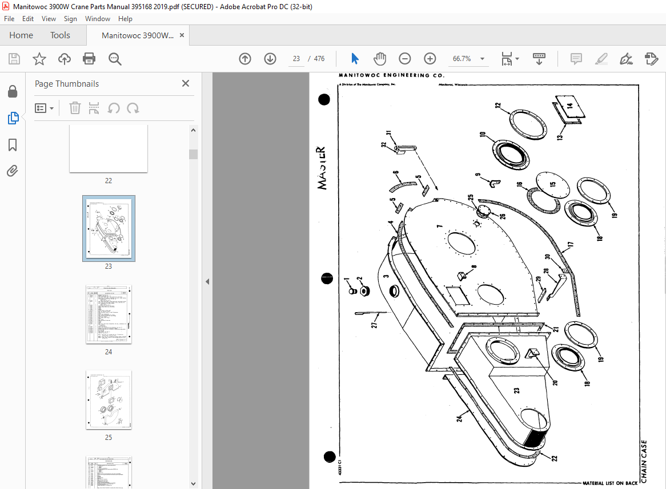Open the Sign menu
This screenshot has height=489, width=666.
coord(70,19)
